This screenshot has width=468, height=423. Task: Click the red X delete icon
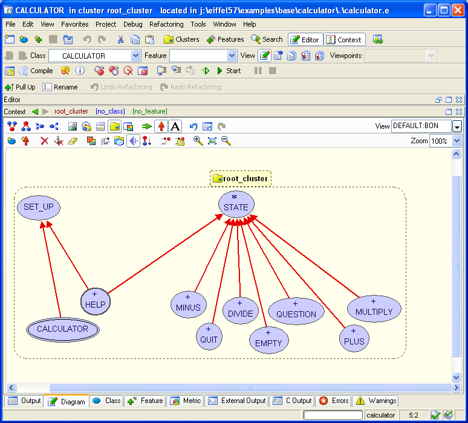click(x=44, y=141)
